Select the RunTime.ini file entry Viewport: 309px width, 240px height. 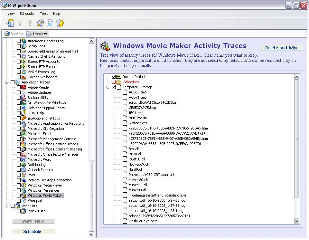click(138, 118)
